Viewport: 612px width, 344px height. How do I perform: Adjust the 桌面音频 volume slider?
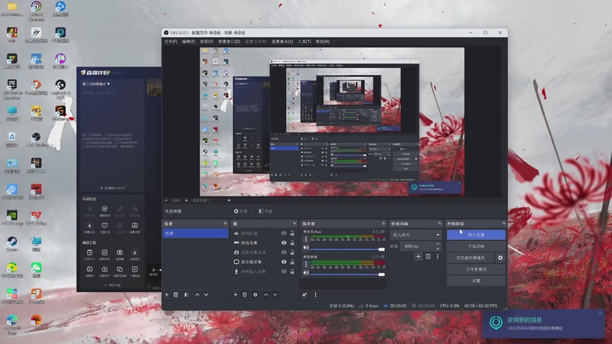click(347, 274)
